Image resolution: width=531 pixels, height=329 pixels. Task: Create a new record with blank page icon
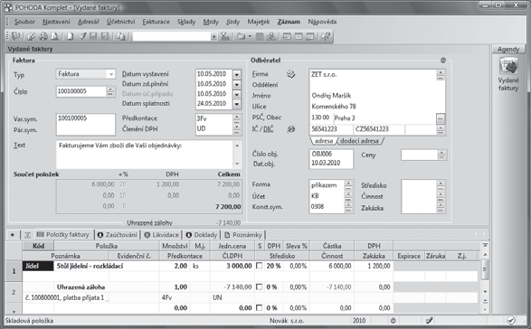click(70, 36)
